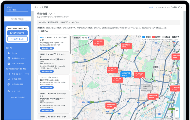Click 価格の推移を確認 under ファシロコートノーブル card
The image size is (190, 120).
coord(47,48)
